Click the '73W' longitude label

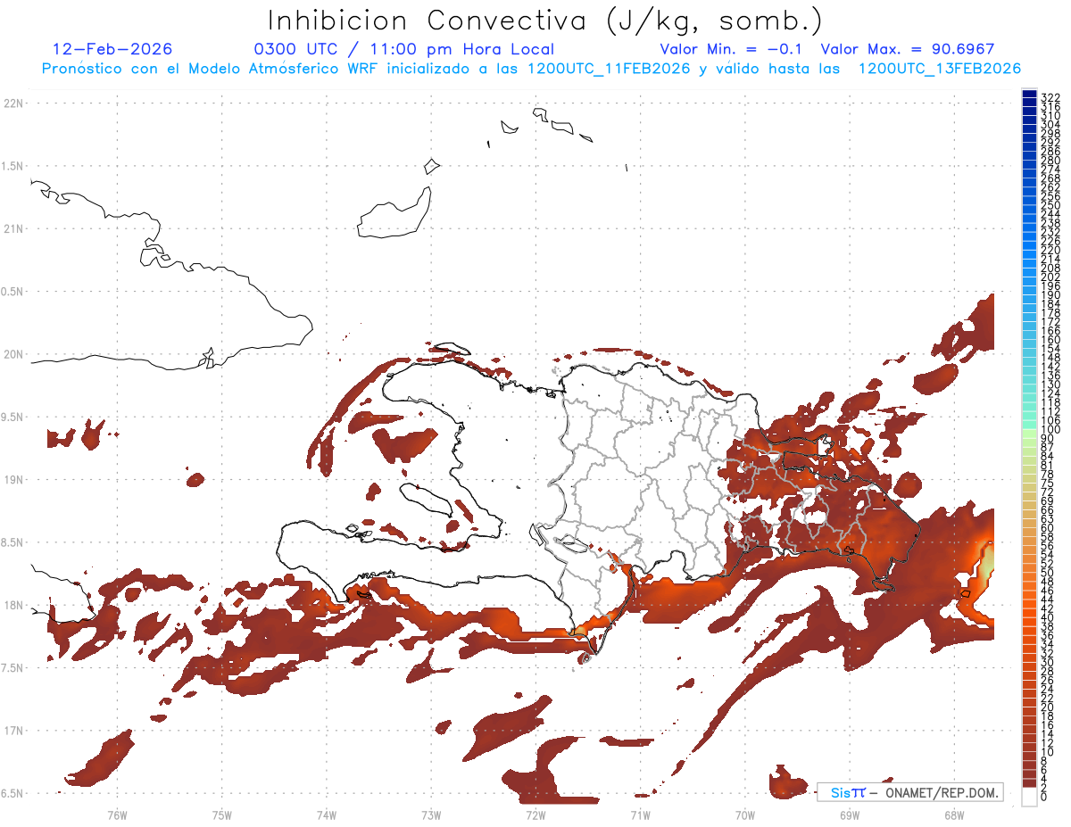click(x=431, y=815)
